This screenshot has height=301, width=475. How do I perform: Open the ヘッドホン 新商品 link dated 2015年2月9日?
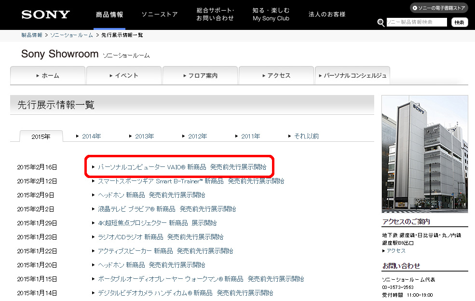point(151,195)
